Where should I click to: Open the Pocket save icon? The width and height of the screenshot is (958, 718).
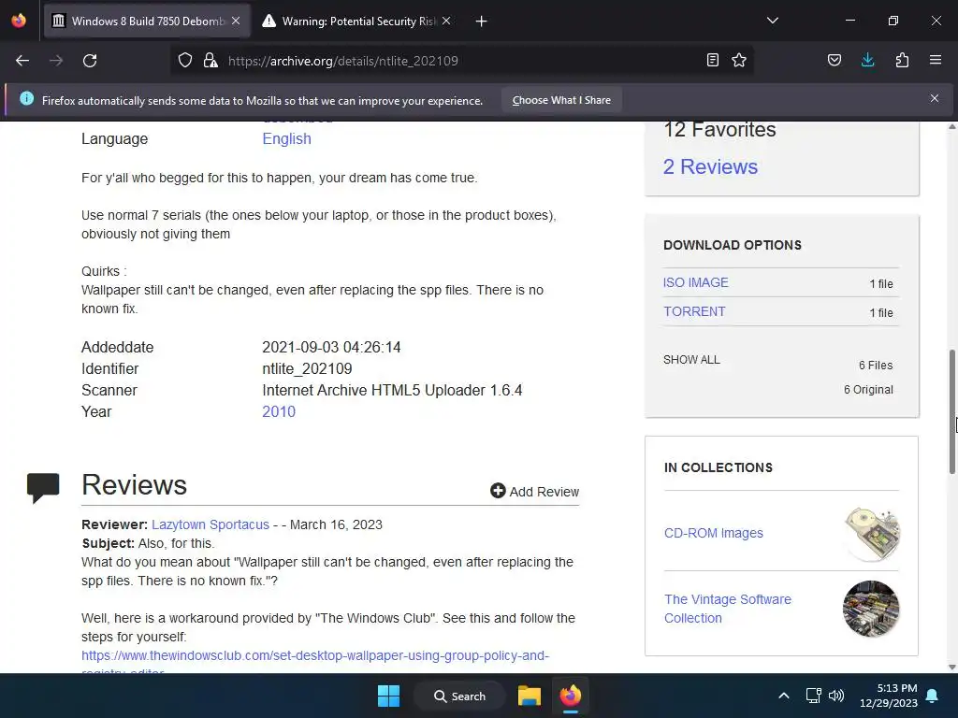pyautogui.click(x=835, y=60)
